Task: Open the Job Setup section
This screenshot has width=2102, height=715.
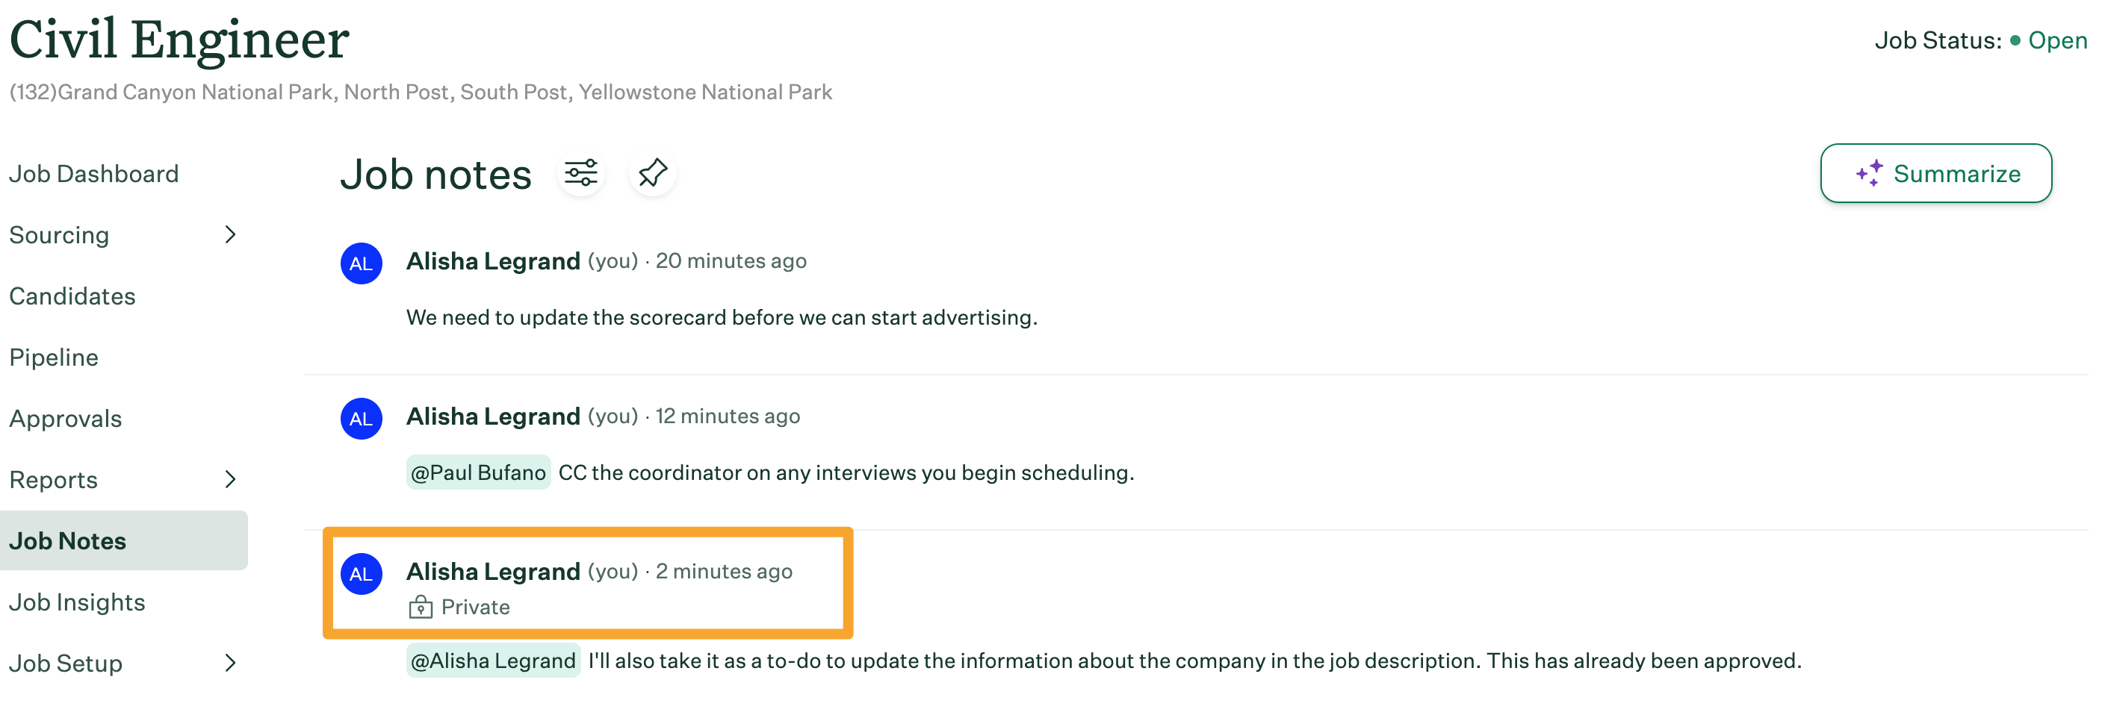Action: coord(66,662)
